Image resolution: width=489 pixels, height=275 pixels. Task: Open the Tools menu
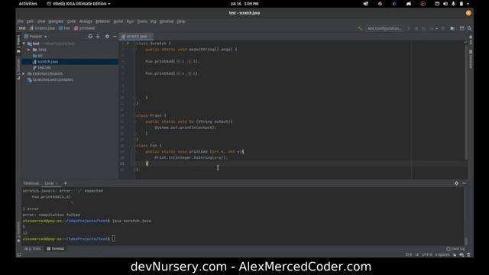142,21
